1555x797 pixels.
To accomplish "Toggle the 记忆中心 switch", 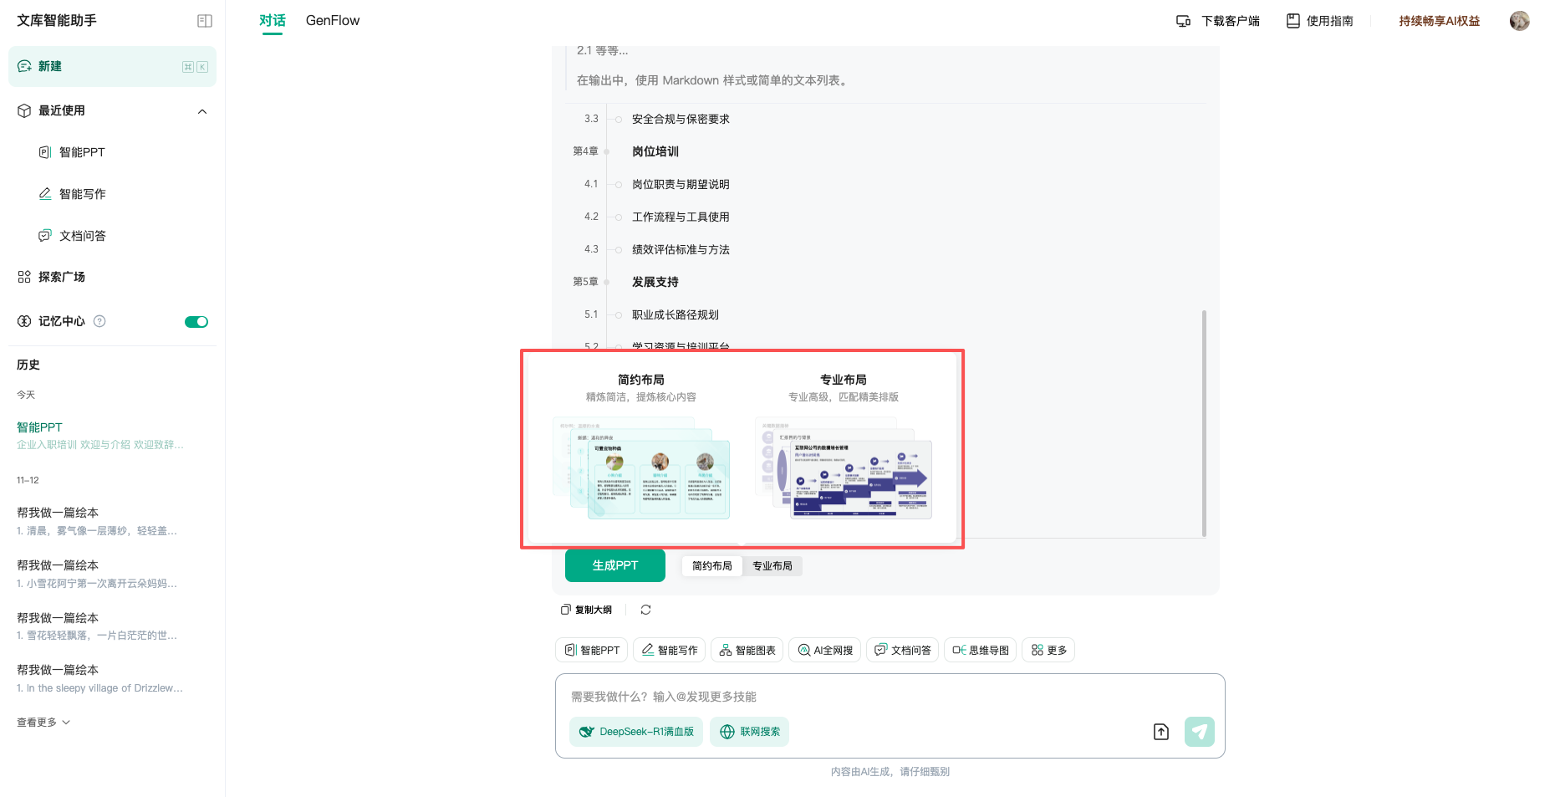I will [196, 322].
